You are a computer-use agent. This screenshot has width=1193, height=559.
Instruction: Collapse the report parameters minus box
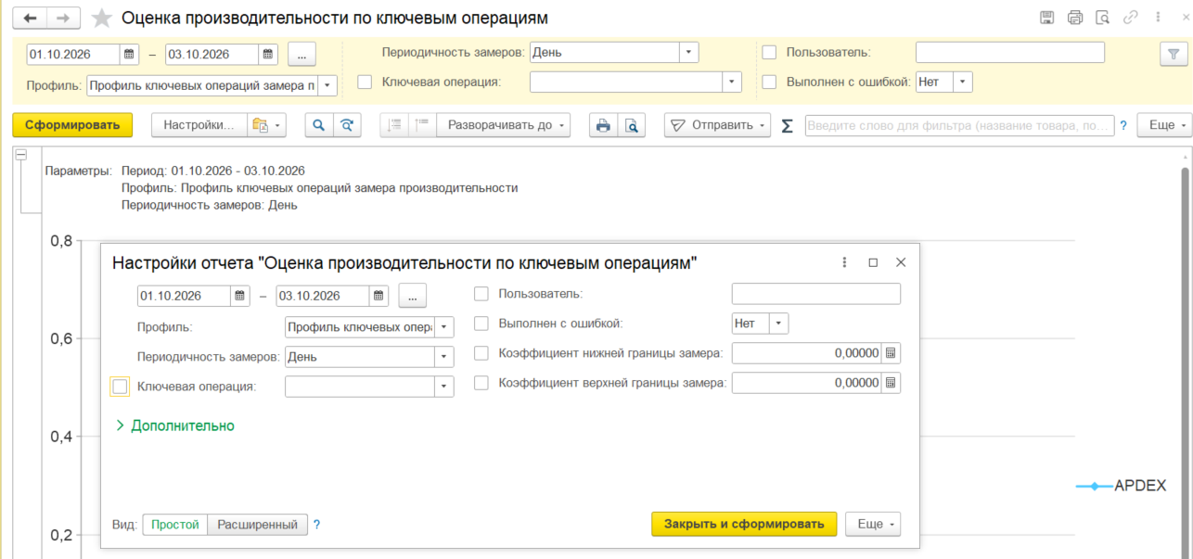point(20,157)
